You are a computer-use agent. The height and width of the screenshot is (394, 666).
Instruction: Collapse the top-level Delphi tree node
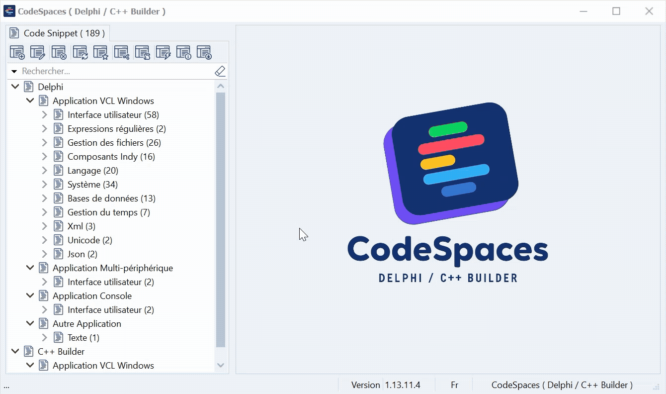click(15, 87)
